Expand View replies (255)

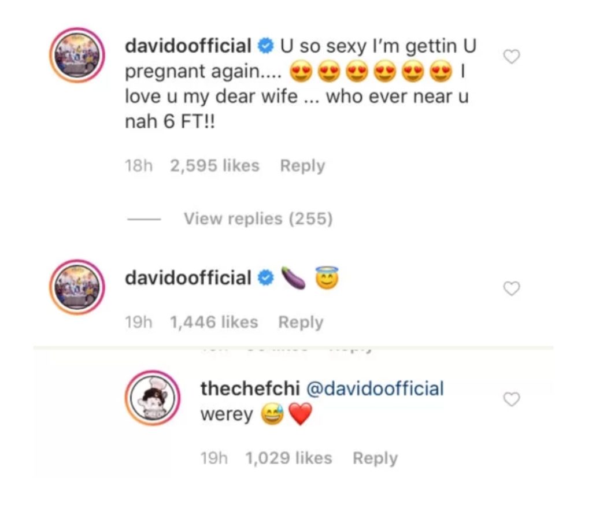[x=258, y=218]
